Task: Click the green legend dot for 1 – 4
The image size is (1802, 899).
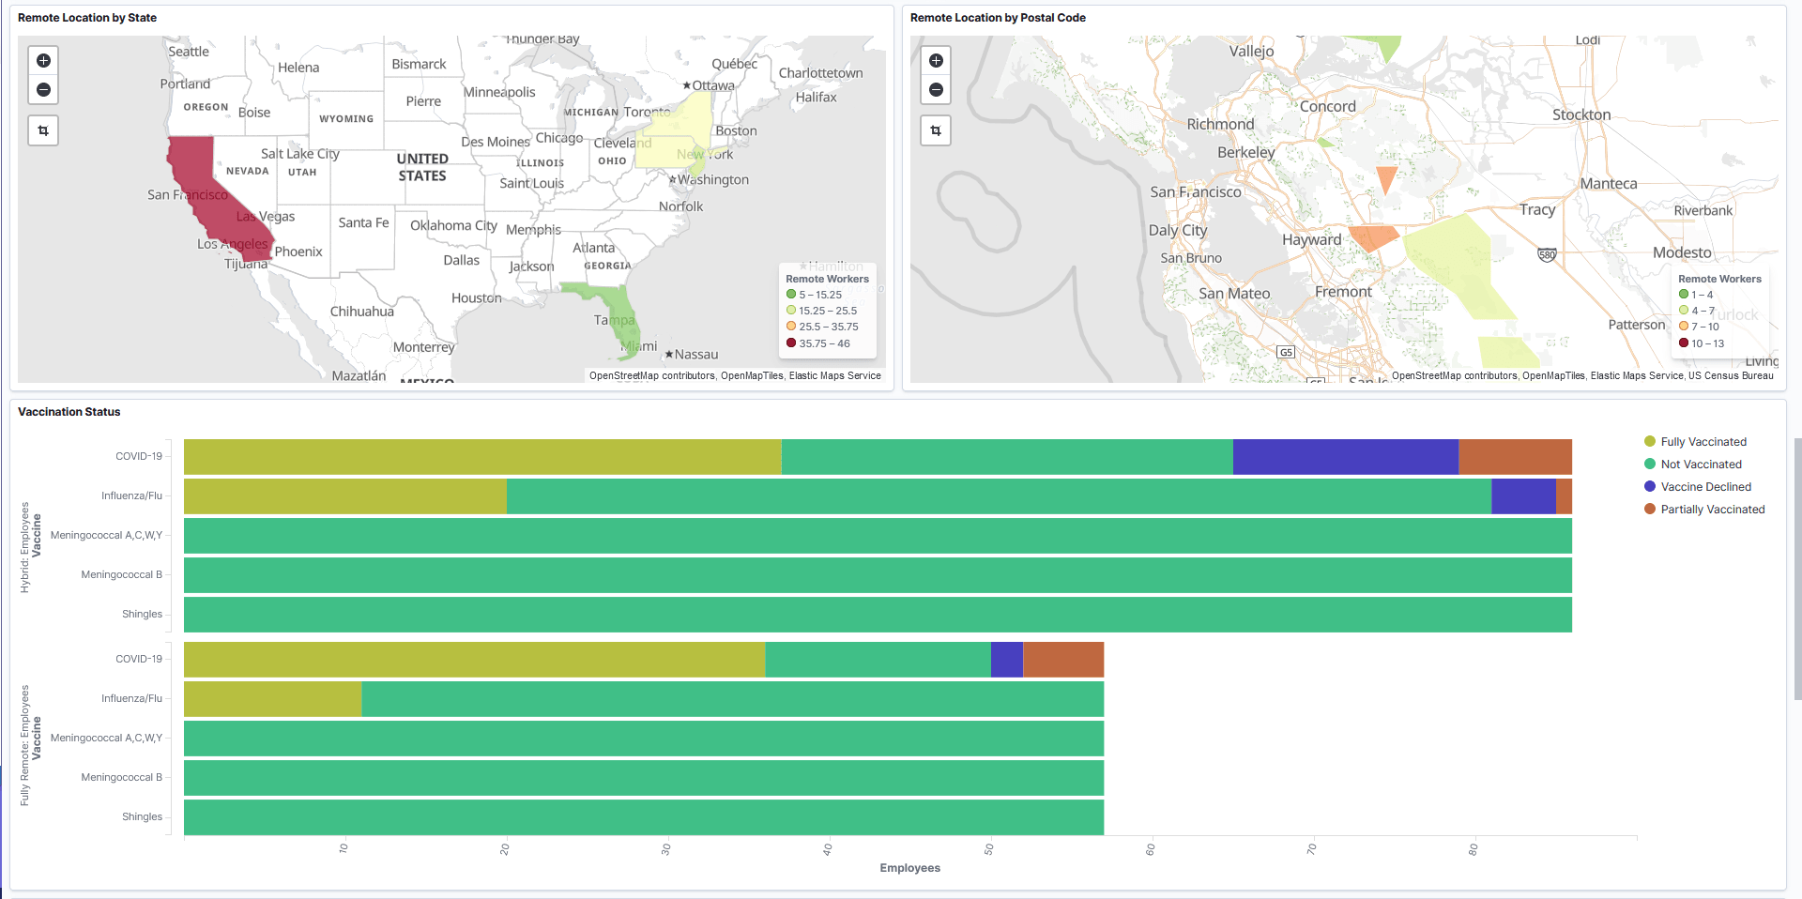Action: 1683,294
